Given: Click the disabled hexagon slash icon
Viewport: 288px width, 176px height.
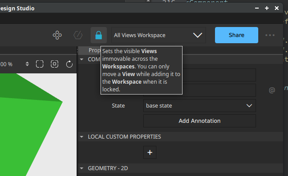Looking at the screenshot, I should pyautogui.click(x=78, y=35).
